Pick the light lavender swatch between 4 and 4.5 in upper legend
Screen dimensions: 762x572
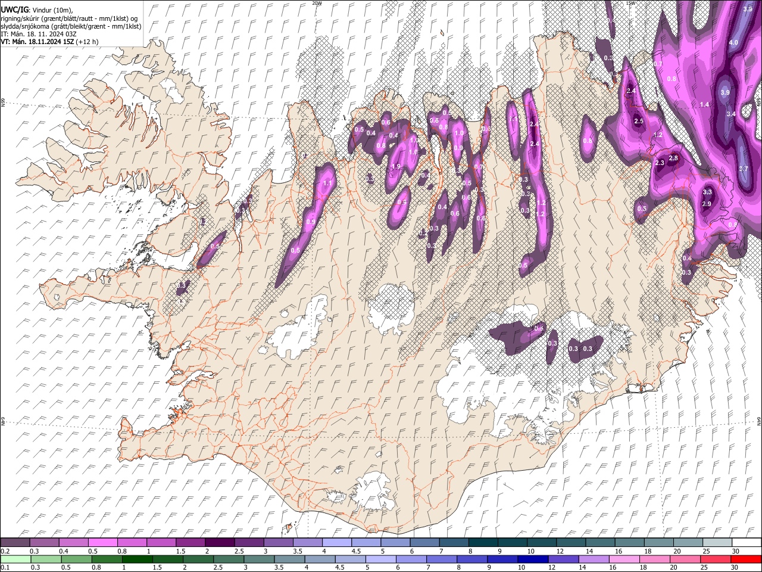[336, 543]
